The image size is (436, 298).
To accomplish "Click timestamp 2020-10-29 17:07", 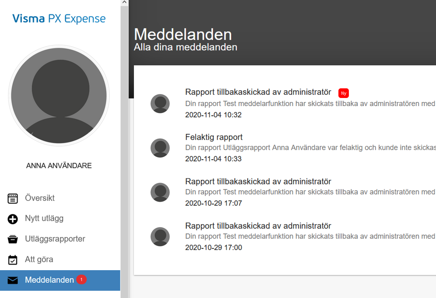I will click(x=214, y=203).
